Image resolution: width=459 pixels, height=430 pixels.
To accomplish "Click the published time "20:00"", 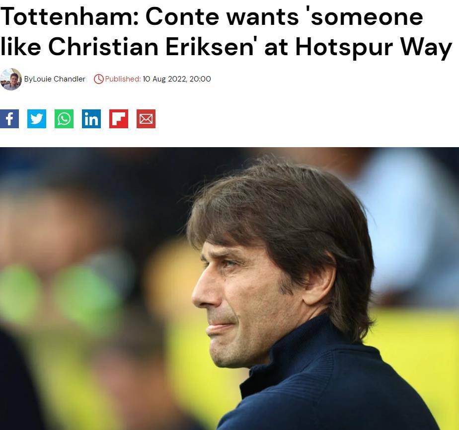I will click(x=200, y=79).
